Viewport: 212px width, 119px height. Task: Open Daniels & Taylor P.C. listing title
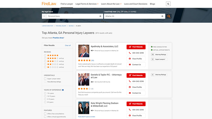point(106,76)
